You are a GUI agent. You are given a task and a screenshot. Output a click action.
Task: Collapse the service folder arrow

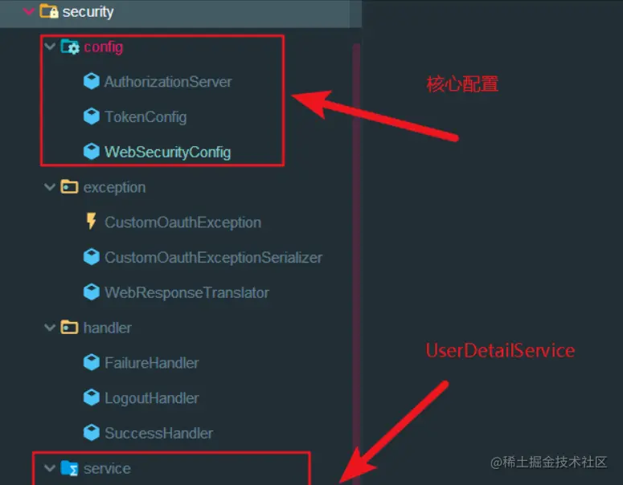50,467
